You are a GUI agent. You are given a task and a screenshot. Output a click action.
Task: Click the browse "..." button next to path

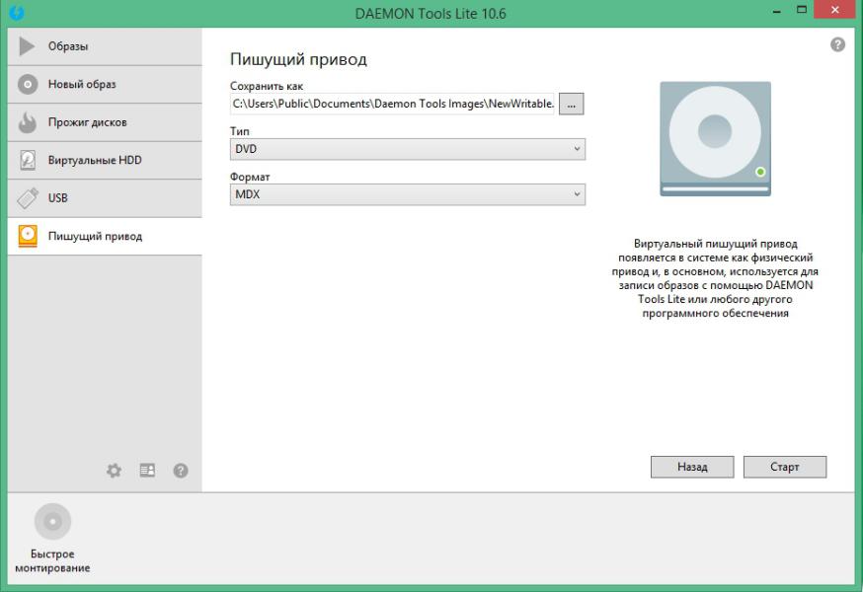coord(572,104)
